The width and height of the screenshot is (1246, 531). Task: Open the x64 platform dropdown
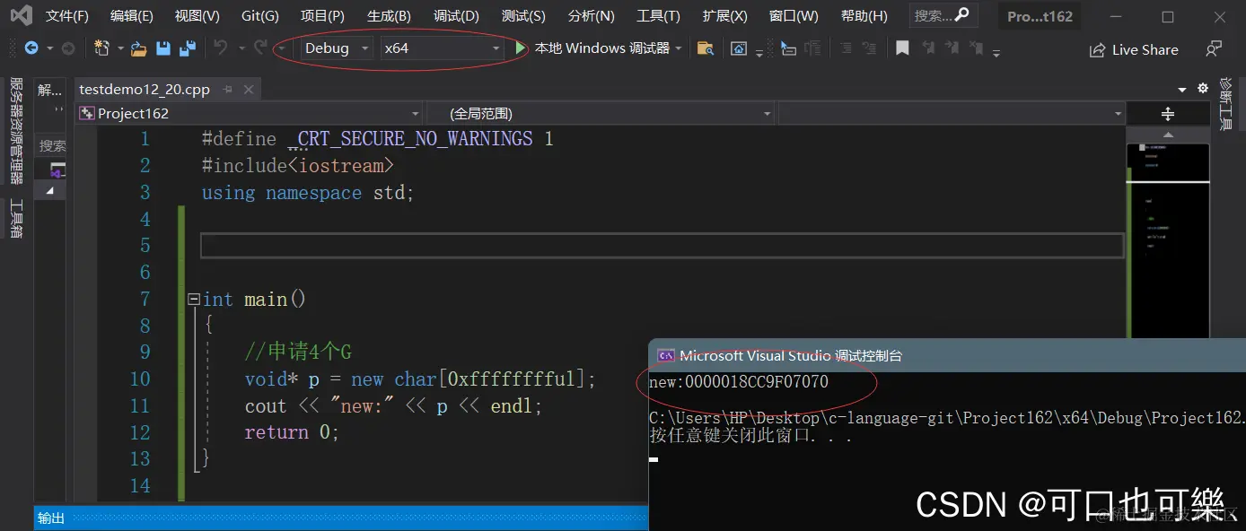click(x=443, y=48)
